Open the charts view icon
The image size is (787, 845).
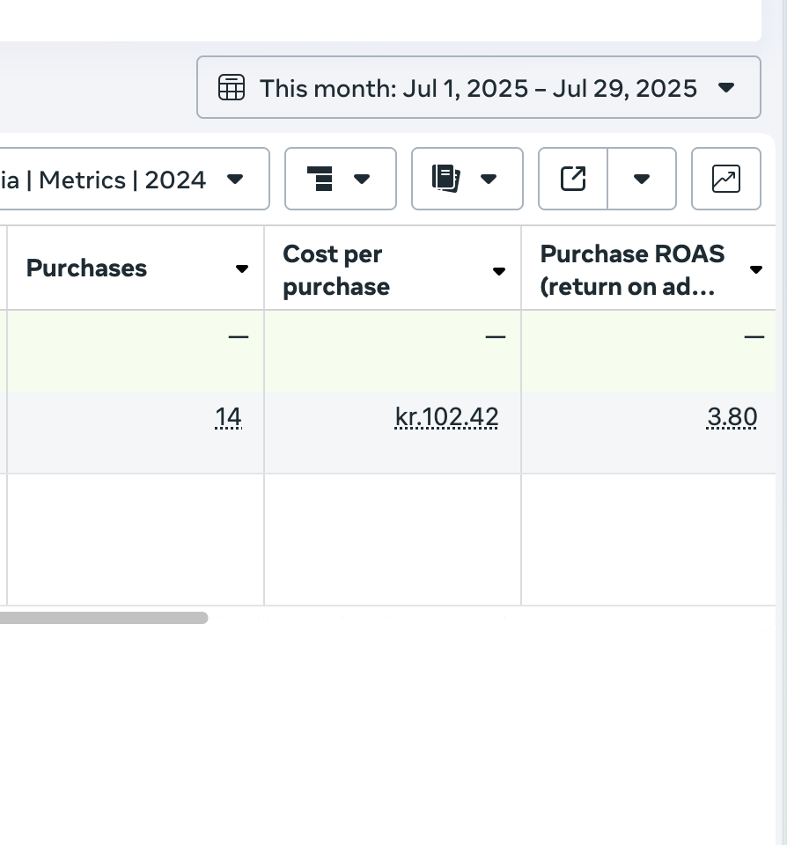(x=725, y=179)
